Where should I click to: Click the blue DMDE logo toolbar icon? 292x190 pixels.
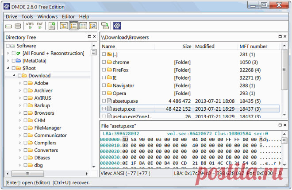[117, 26]
